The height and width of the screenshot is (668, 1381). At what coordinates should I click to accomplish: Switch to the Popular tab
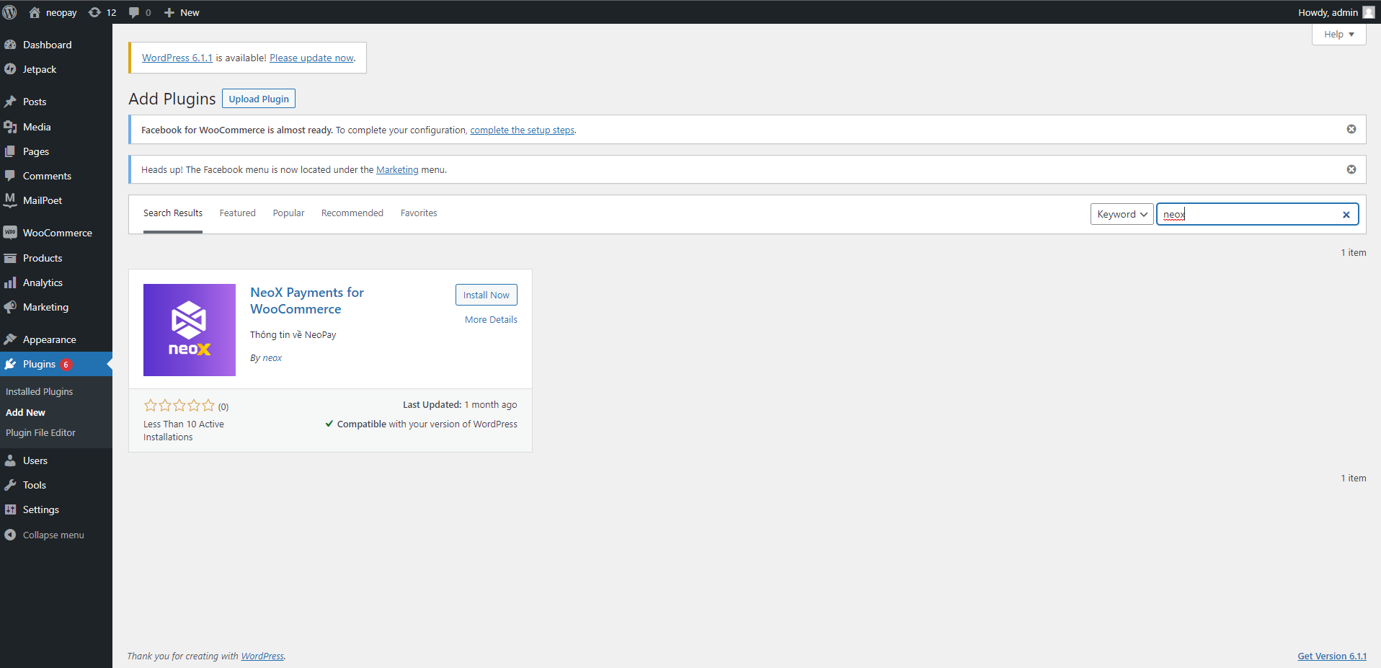click(288, 213)
